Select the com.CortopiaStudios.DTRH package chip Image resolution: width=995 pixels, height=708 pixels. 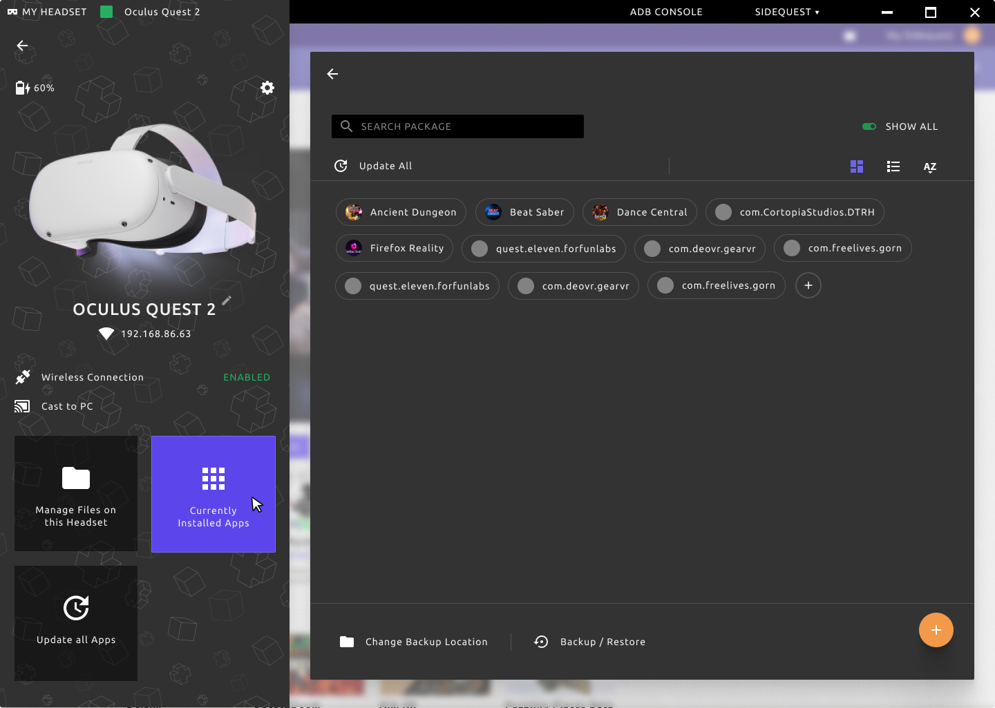coord(795,212)
